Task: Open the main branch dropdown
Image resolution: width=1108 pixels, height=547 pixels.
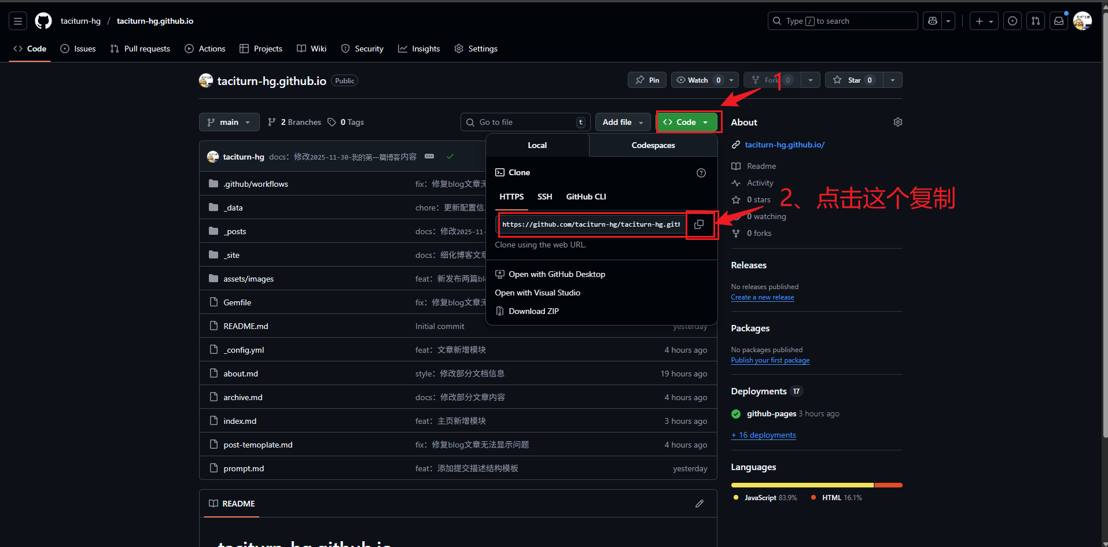Action: point(229,122)
